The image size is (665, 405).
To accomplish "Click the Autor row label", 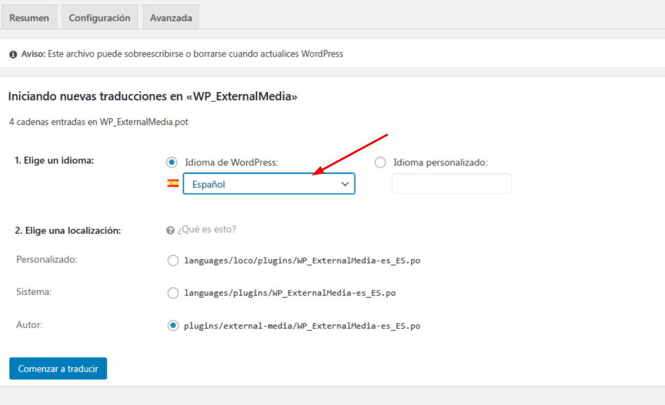I will pos(29,325).
